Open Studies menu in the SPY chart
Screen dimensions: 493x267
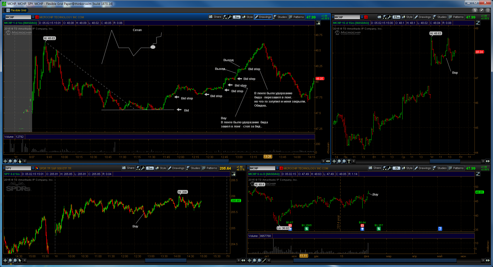[193, 168]
